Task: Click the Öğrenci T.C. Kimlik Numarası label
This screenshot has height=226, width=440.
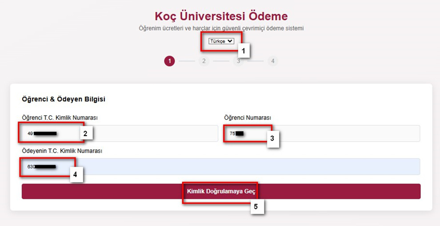Action: pyautogui.click(x=60, y=117)
